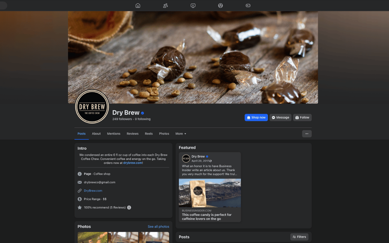
Task: Click 100% recommend (5 Reviews) text
Action: click(105, 207)
